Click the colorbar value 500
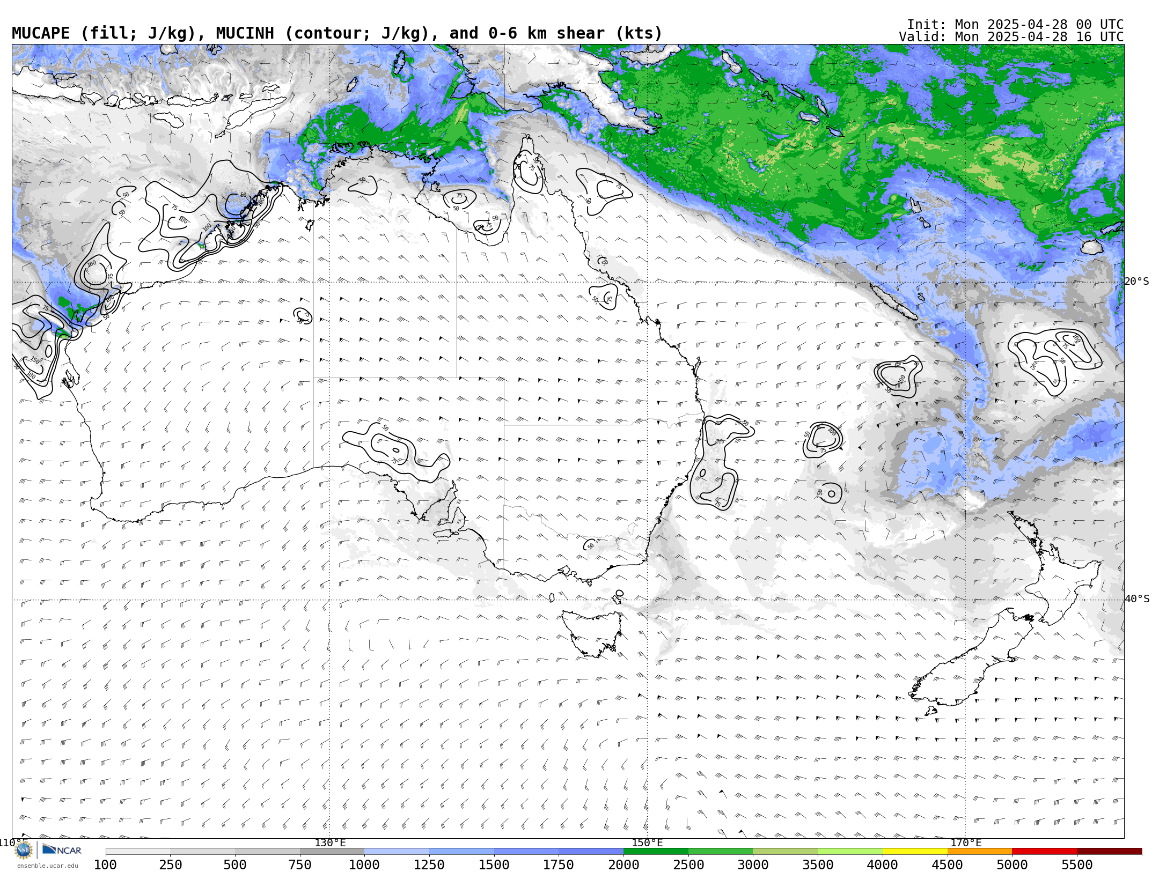Image resolution: width=1159 pixels, height=872 pixels. (235, 865)
